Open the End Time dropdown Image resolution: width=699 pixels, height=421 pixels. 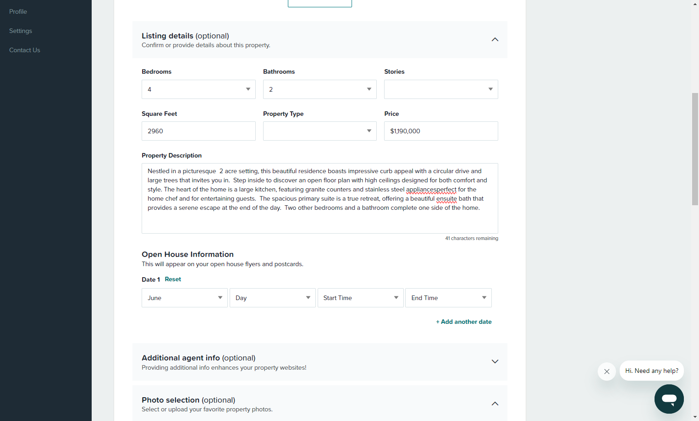448,298
